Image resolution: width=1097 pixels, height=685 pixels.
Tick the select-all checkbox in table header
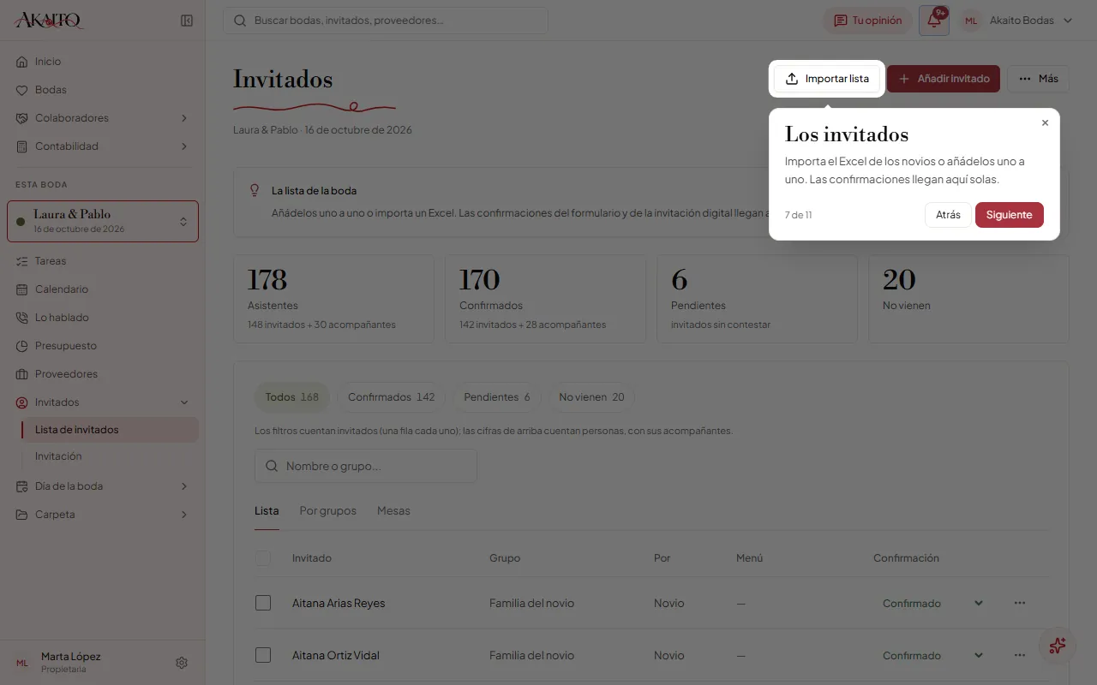click(263, 558)
